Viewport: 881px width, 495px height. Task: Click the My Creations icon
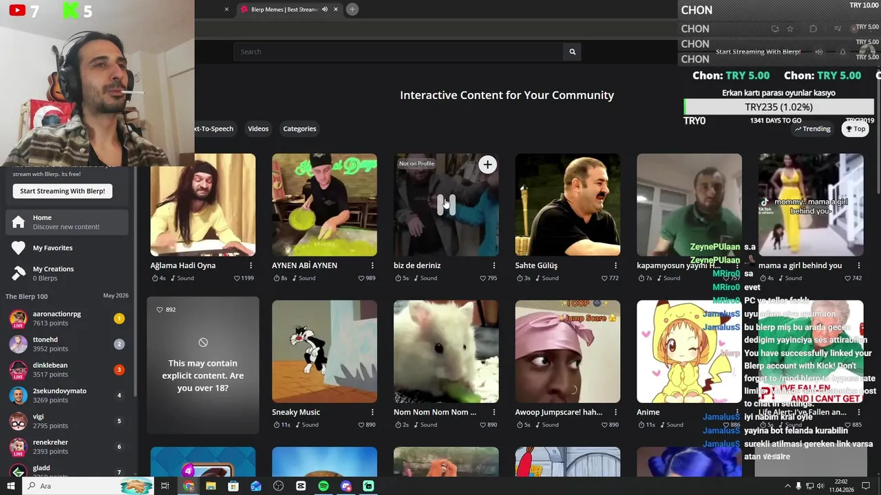[19, 273]
